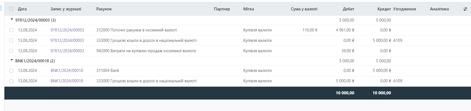Sort by the Рахунок column header
471x111 pixels.
pyautogui.click(x=104, y=9)
